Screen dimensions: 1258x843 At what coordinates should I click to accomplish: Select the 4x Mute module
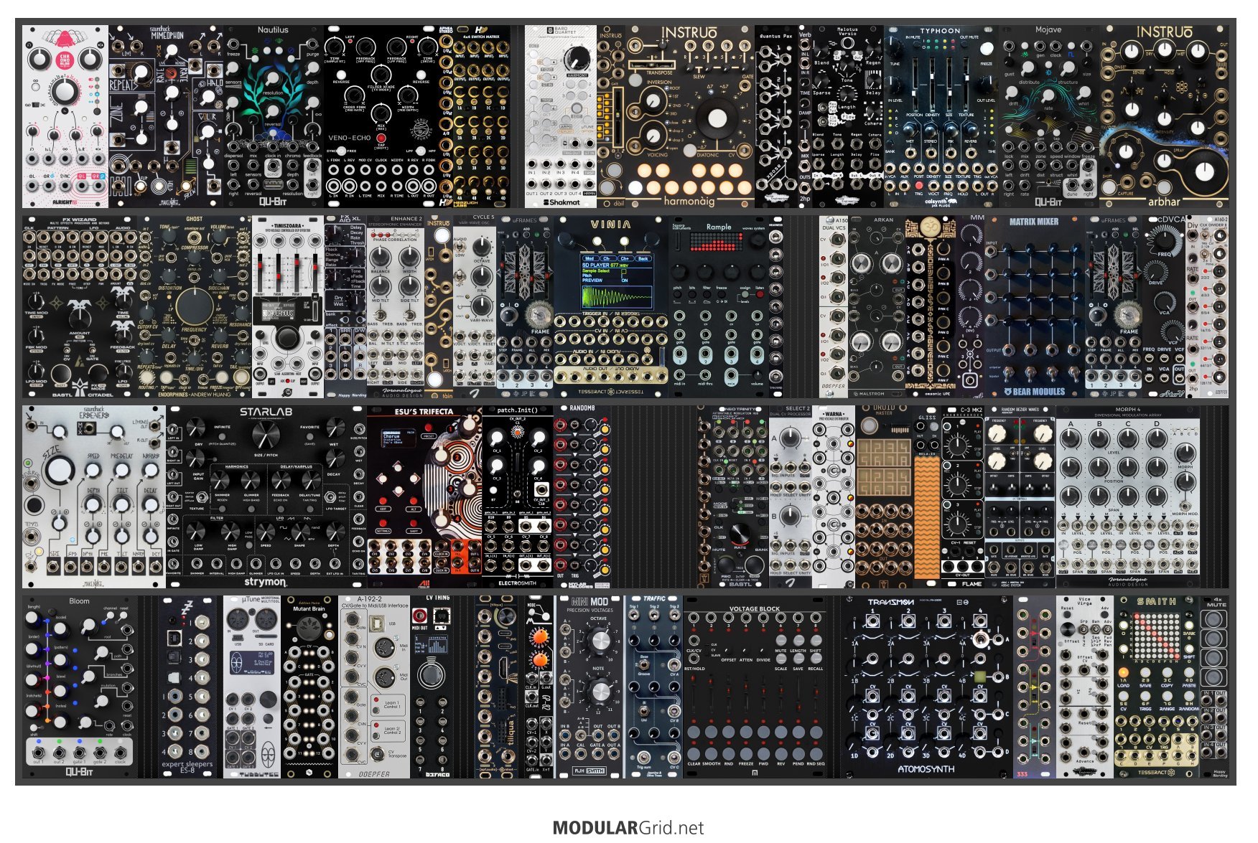point(1214,687)
